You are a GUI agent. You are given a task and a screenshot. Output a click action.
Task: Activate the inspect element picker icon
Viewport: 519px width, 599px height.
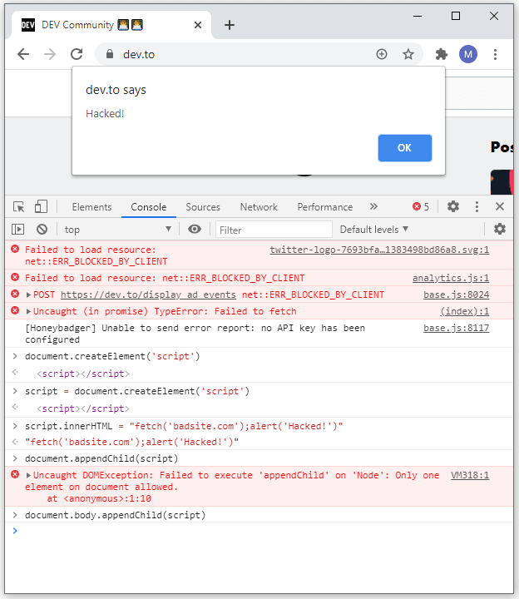pyautogui.click(x=18, y=206)
